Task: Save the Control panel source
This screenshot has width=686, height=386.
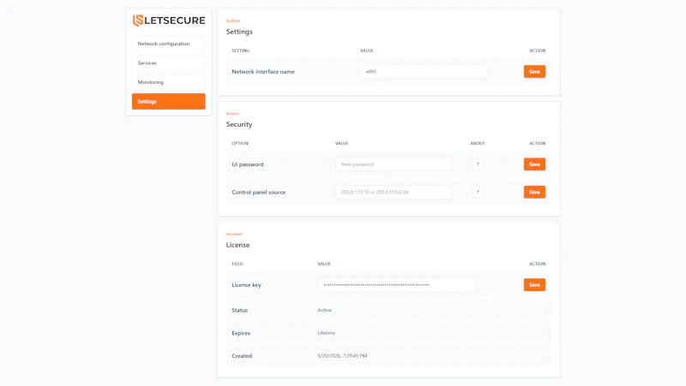Action: tap(534, 192)
